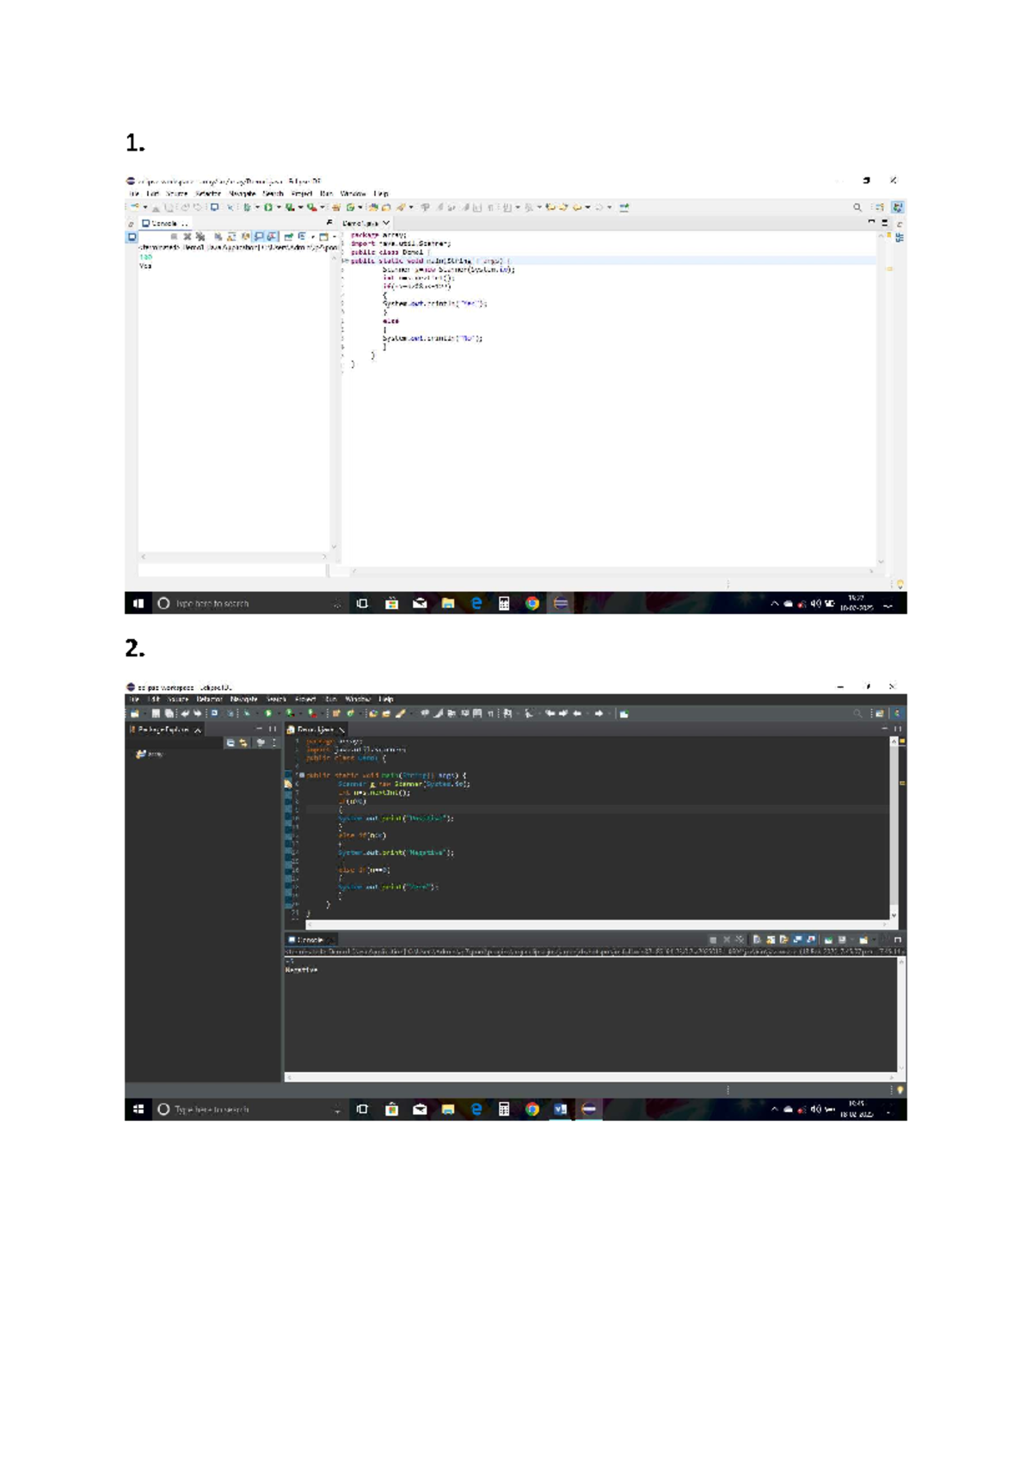The width and height of the screenshot is (1032, 1459).
Task: Click Clear Console icon in light-theme console
Action: tap(218, 237)
